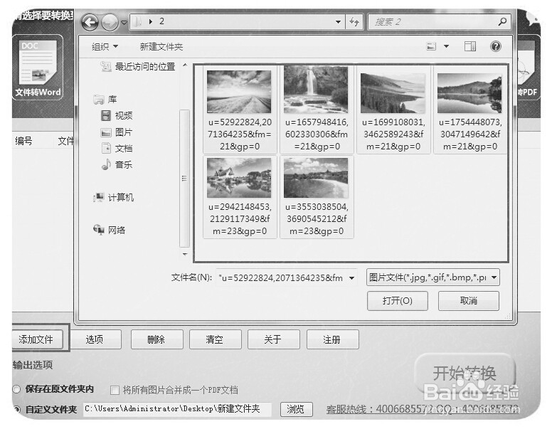Open the recent locations history dropdown arrow
Image resolution: width=552 pixels, height=429 pixels.
[x=124, y=23]
